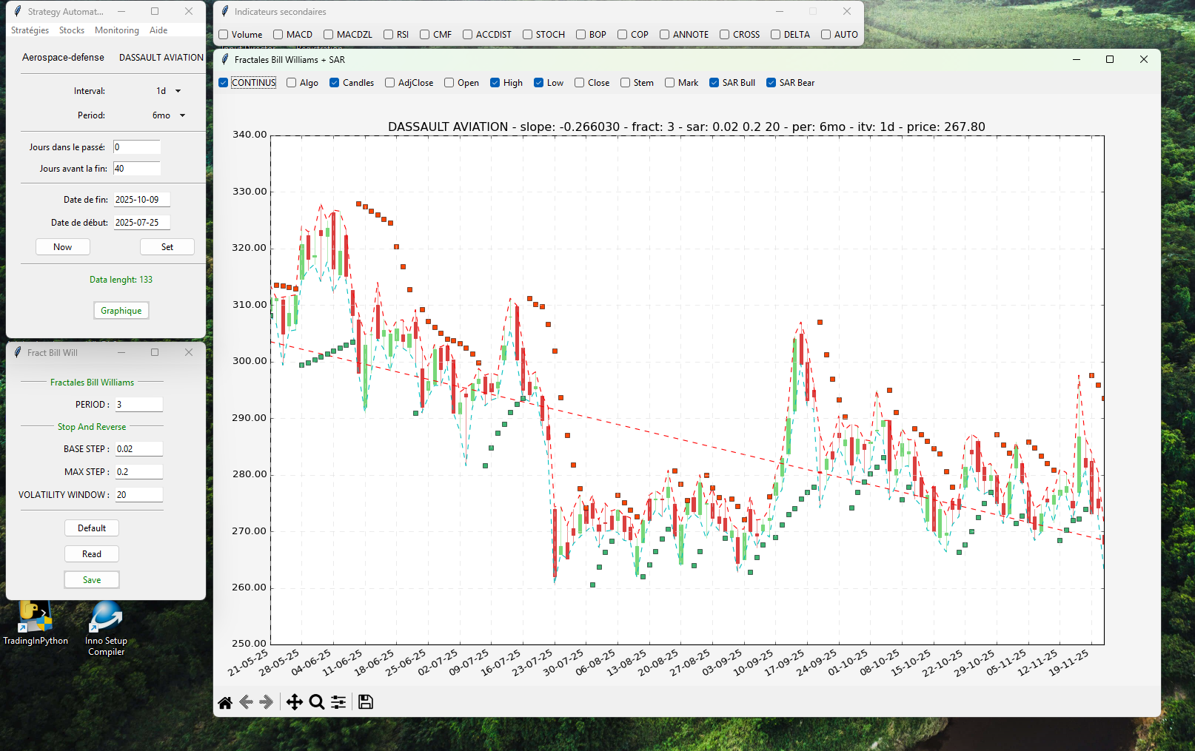The width and height of the screenshot is (1195, 751).
Task: Click the Home reset view icon
Action: point(225,702)
